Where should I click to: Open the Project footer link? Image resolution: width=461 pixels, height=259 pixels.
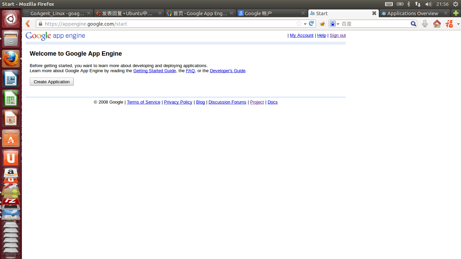257,102
